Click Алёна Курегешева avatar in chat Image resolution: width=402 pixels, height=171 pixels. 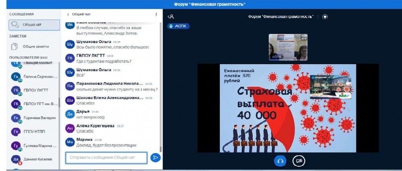click(x=70, y=128)
